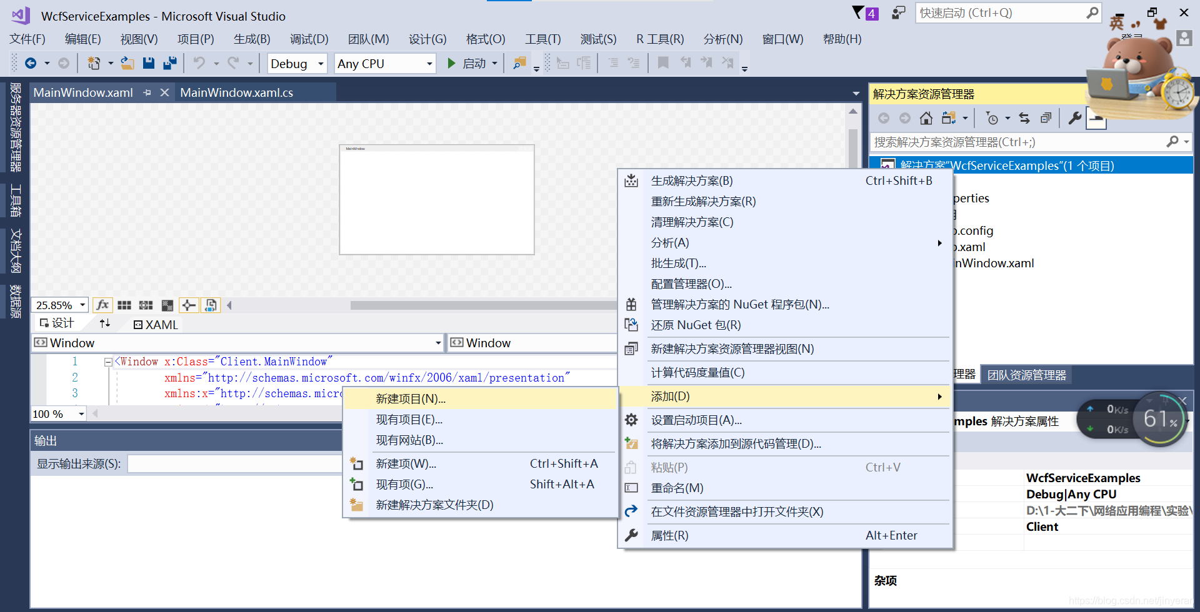Save the current file with floppy icon

tap(148, 63)
